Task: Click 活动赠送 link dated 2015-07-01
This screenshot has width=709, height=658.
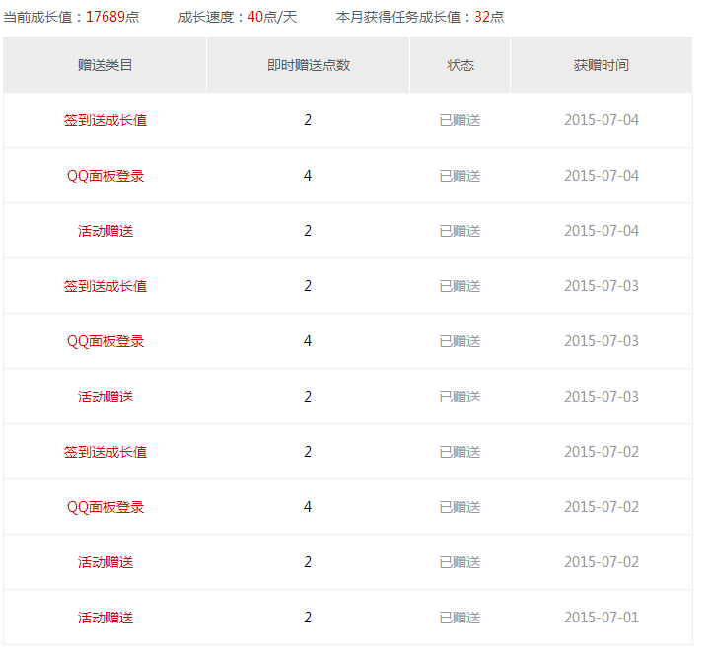Action: [106, 618]
